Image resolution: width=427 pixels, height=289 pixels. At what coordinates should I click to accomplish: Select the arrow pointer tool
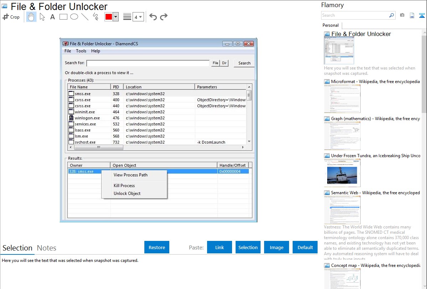coord(42,17)
